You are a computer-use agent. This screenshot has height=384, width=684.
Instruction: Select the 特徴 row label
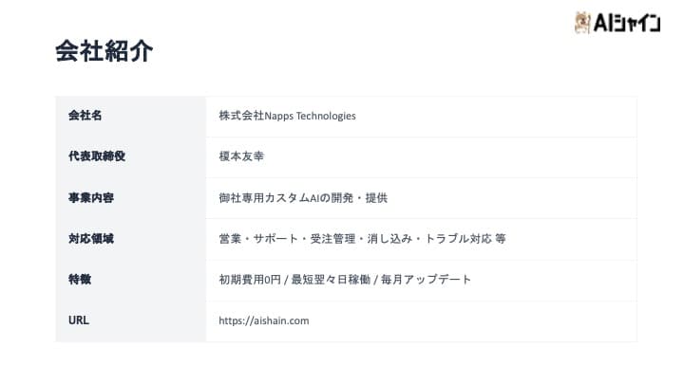pyautogui.click(x=79, y=280)
